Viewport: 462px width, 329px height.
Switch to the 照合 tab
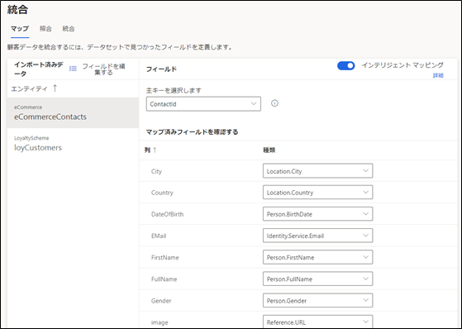tap(45, 29)
